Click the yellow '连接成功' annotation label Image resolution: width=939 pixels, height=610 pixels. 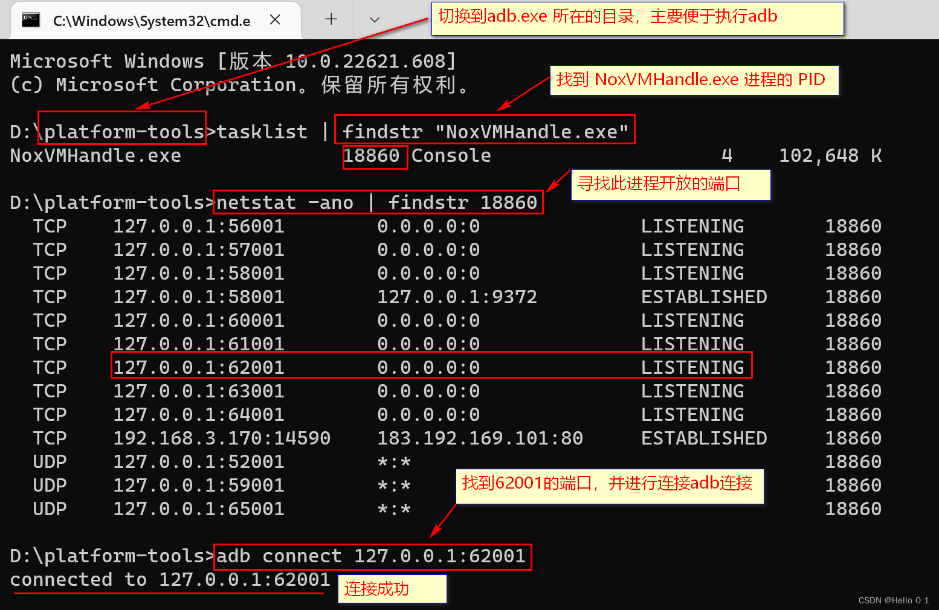392,588
